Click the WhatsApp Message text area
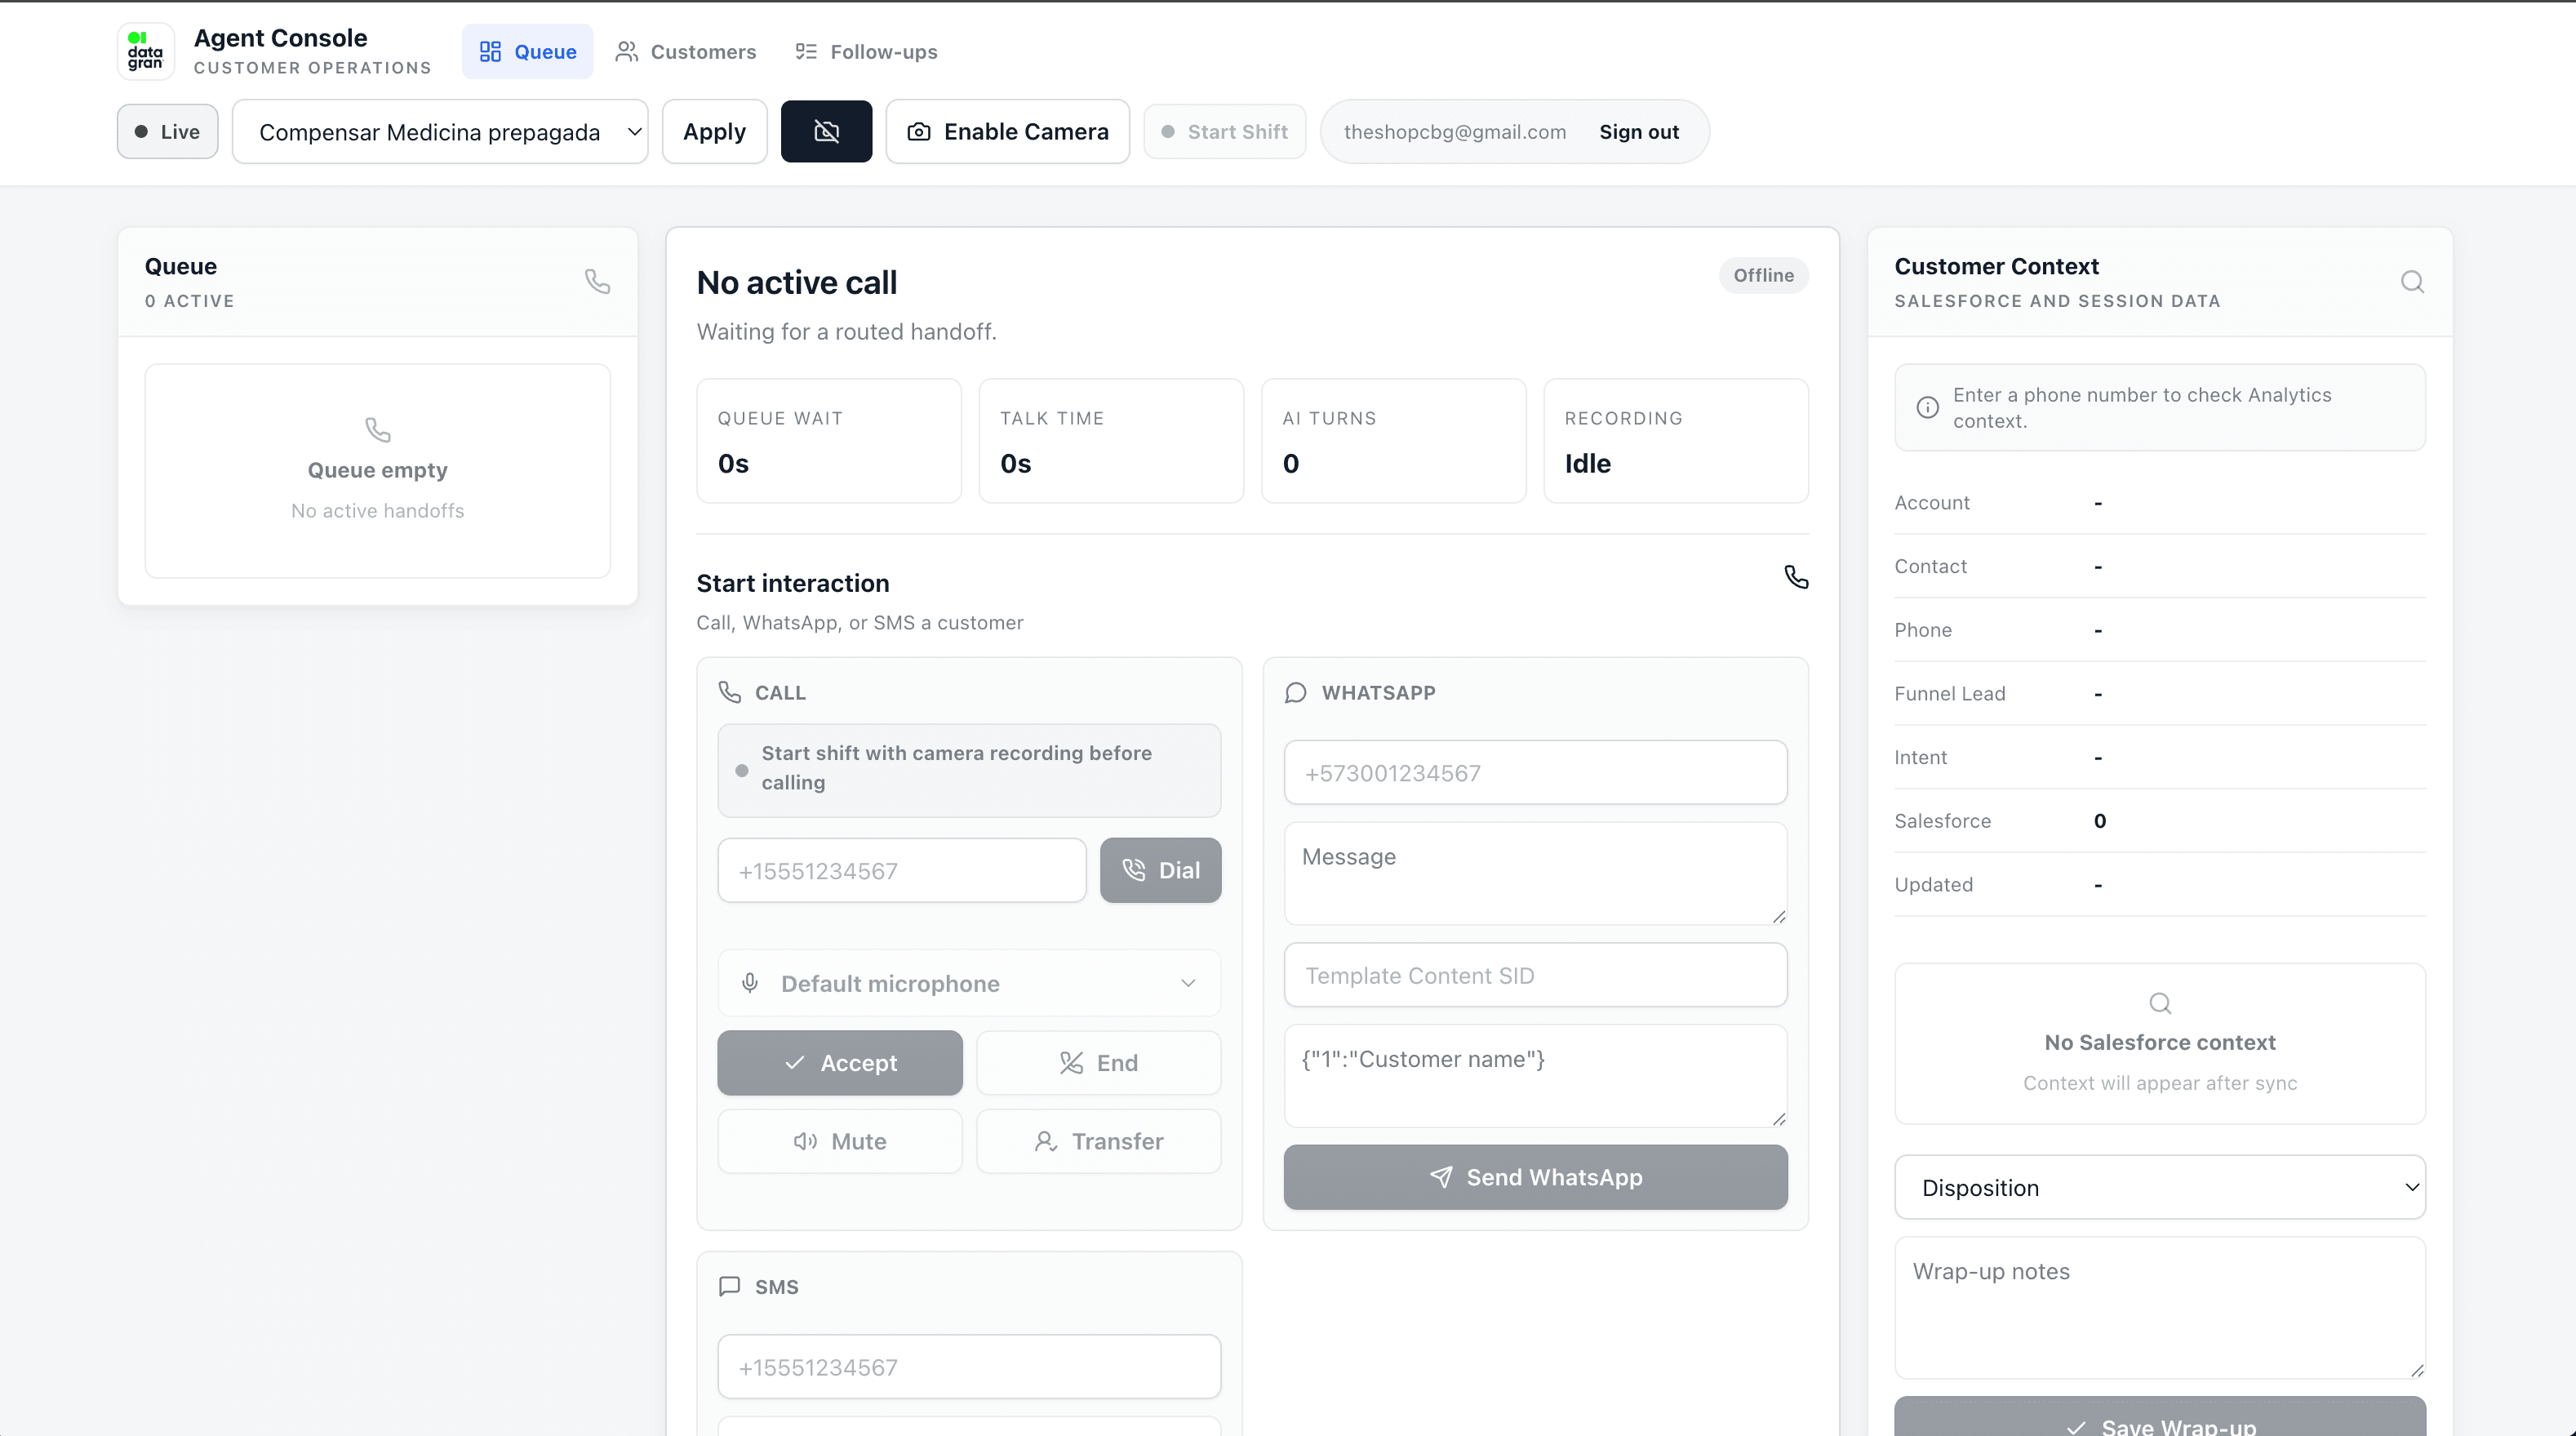2576x1436 pixels. tap(1535, 874)
